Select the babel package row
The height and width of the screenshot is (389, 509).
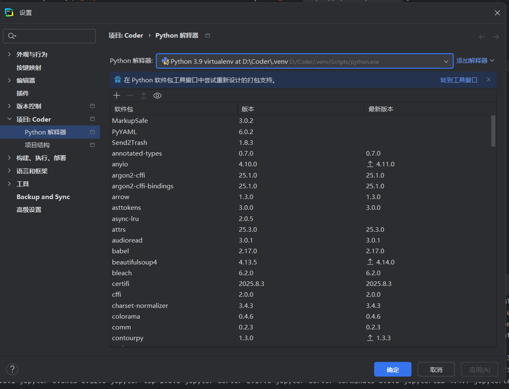point(300,251)
